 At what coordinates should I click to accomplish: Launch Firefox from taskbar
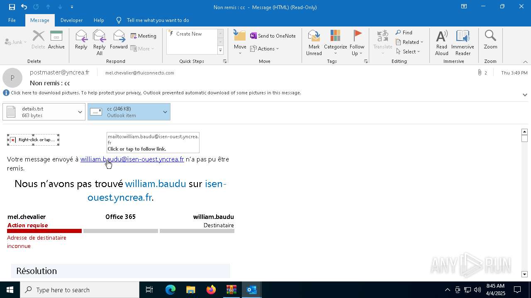click(211, 290)
